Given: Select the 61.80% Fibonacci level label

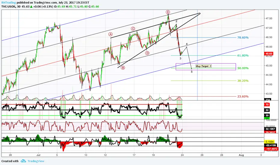Looking at the screenshot, I should click(243, 55).
